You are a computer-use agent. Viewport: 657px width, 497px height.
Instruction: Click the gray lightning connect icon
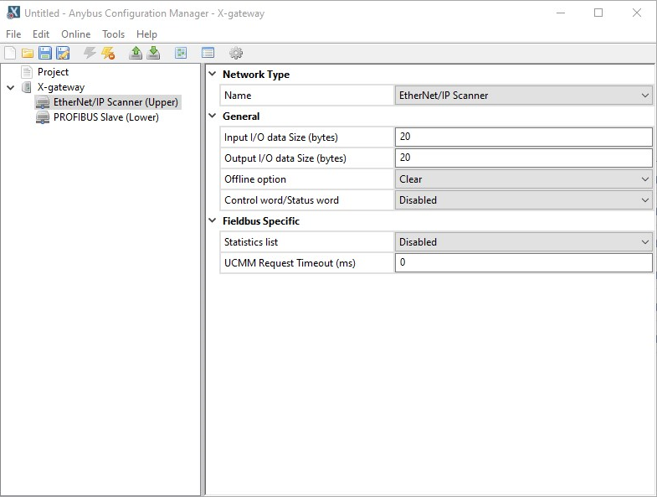[x=90, y=53]
